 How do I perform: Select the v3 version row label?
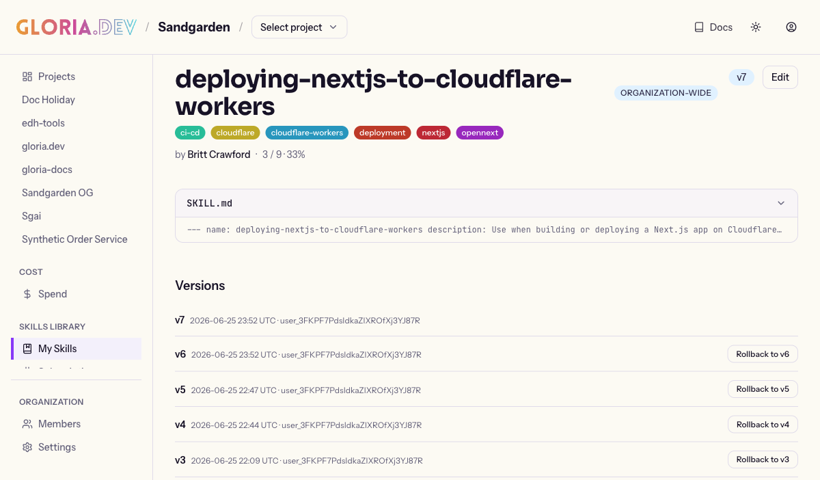point(180,460)
